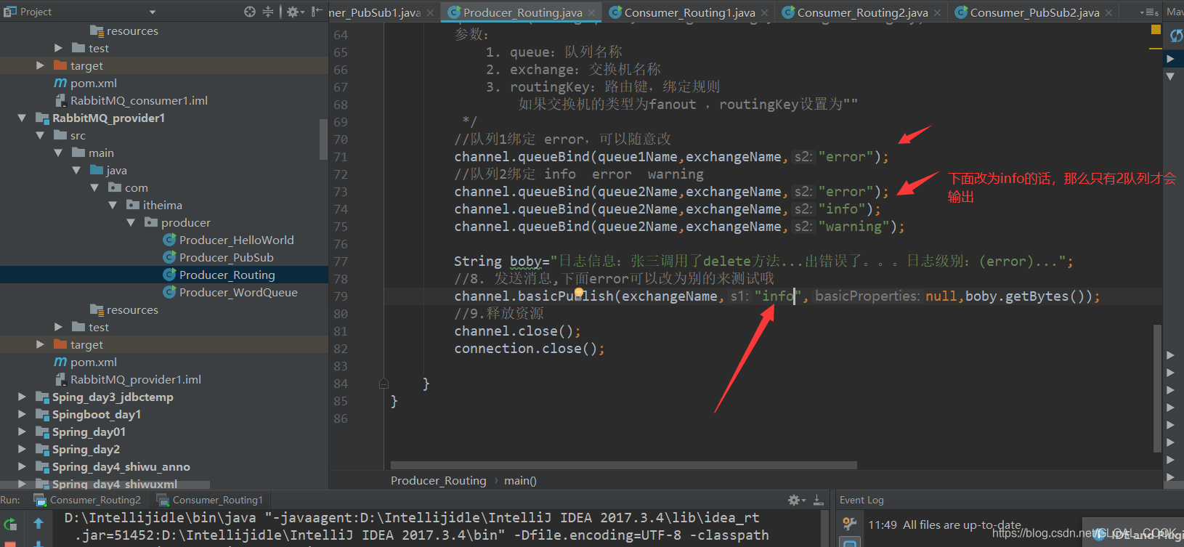1184x547 pixels.
Task: Open the Project view dropdown
Action: [x=153, y=12]
